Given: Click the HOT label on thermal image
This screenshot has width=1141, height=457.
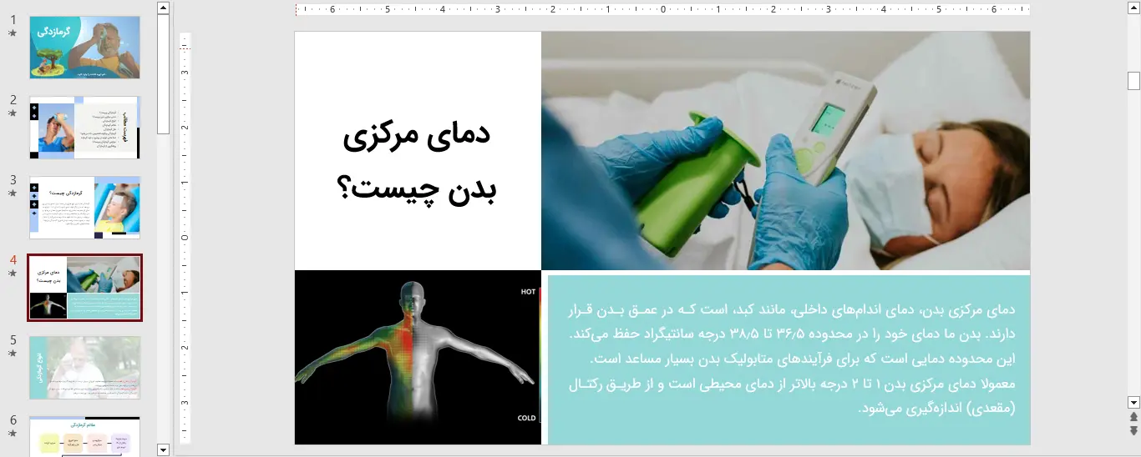Looking at the screenshot, I should (528, 292).
